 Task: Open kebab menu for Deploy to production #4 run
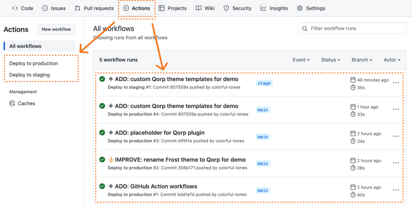pos(396,110)
